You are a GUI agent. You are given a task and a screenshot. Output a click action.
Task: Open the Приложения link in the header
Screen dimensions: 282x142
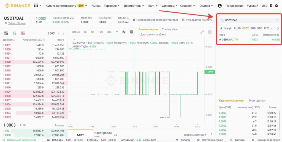(x=234, y=6)
